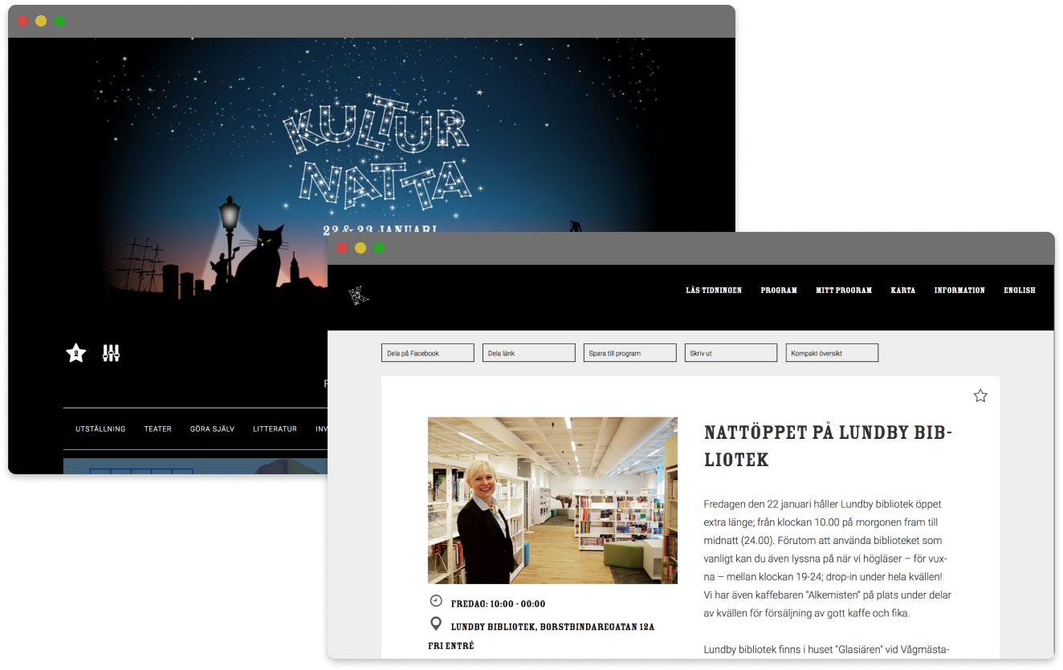Select the UTSTÄLLNING category tab
1063x670 pixels.
click(x=100, y=429)
